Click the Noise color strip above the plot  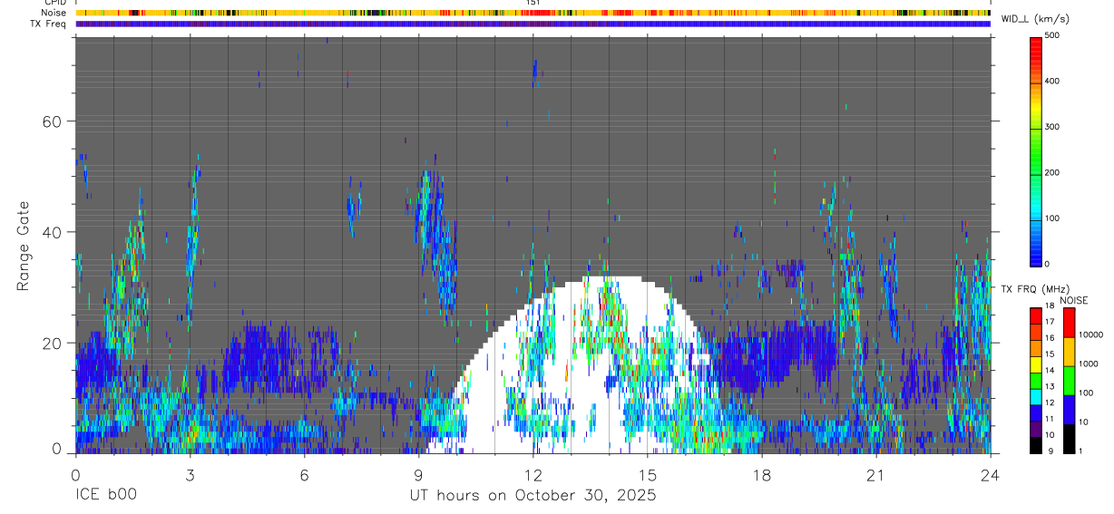[533, 13]
